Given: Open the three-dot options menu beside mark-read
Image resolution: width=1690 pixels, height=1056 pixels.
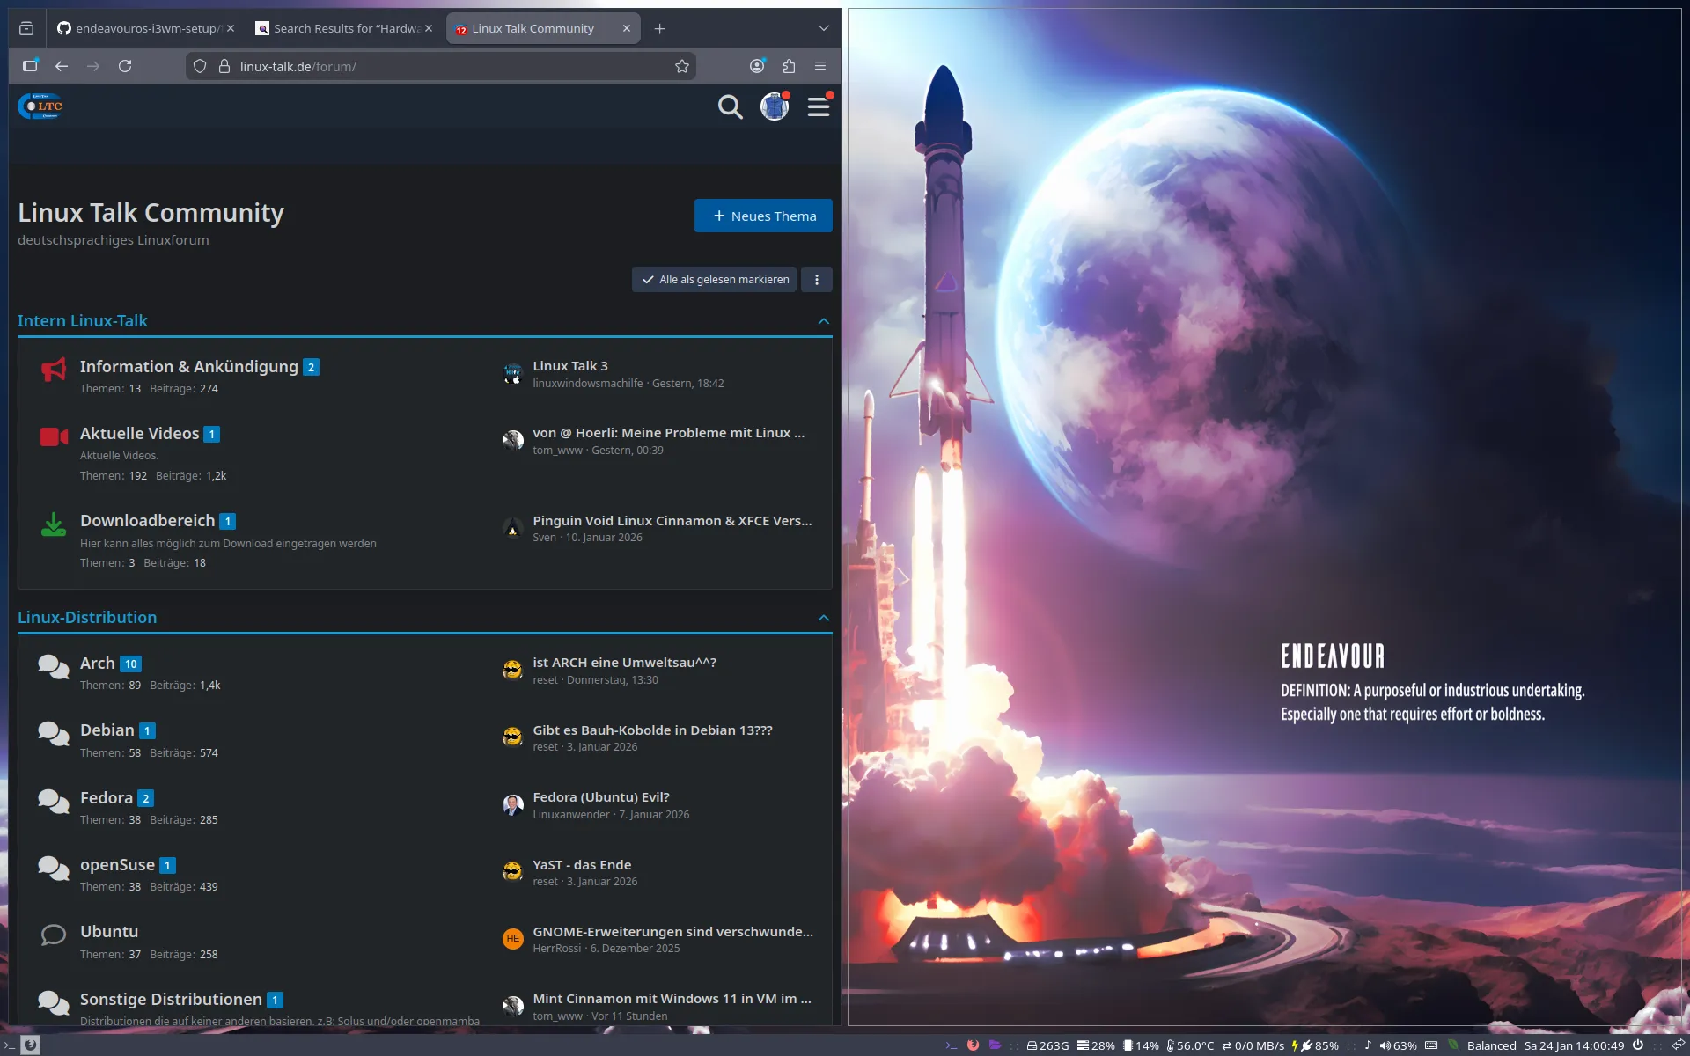Looking at the screenshot, I should [817, 280].
